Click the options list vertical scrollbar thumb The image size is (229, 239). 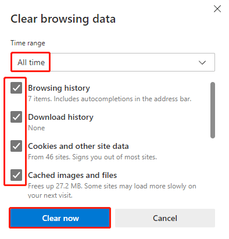[x=213, y=110]
